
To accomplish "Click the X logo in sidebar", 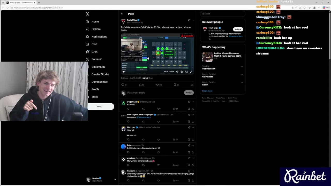I will pyautogui.click(x=87, y=14).
